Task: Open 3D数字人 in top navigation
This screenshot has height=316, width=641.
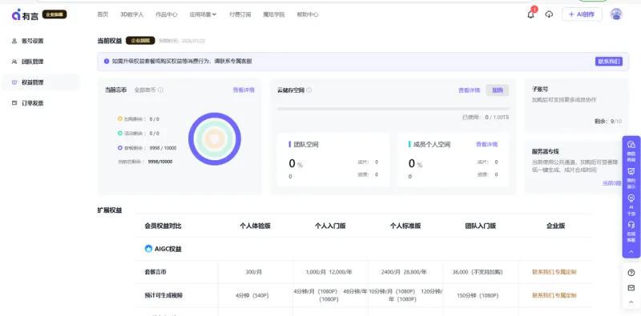Action: [131, 14]
